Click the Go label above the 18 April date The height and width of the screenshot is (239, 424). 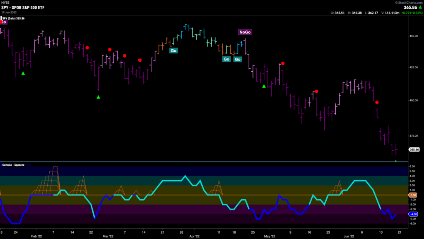[237, 60]
